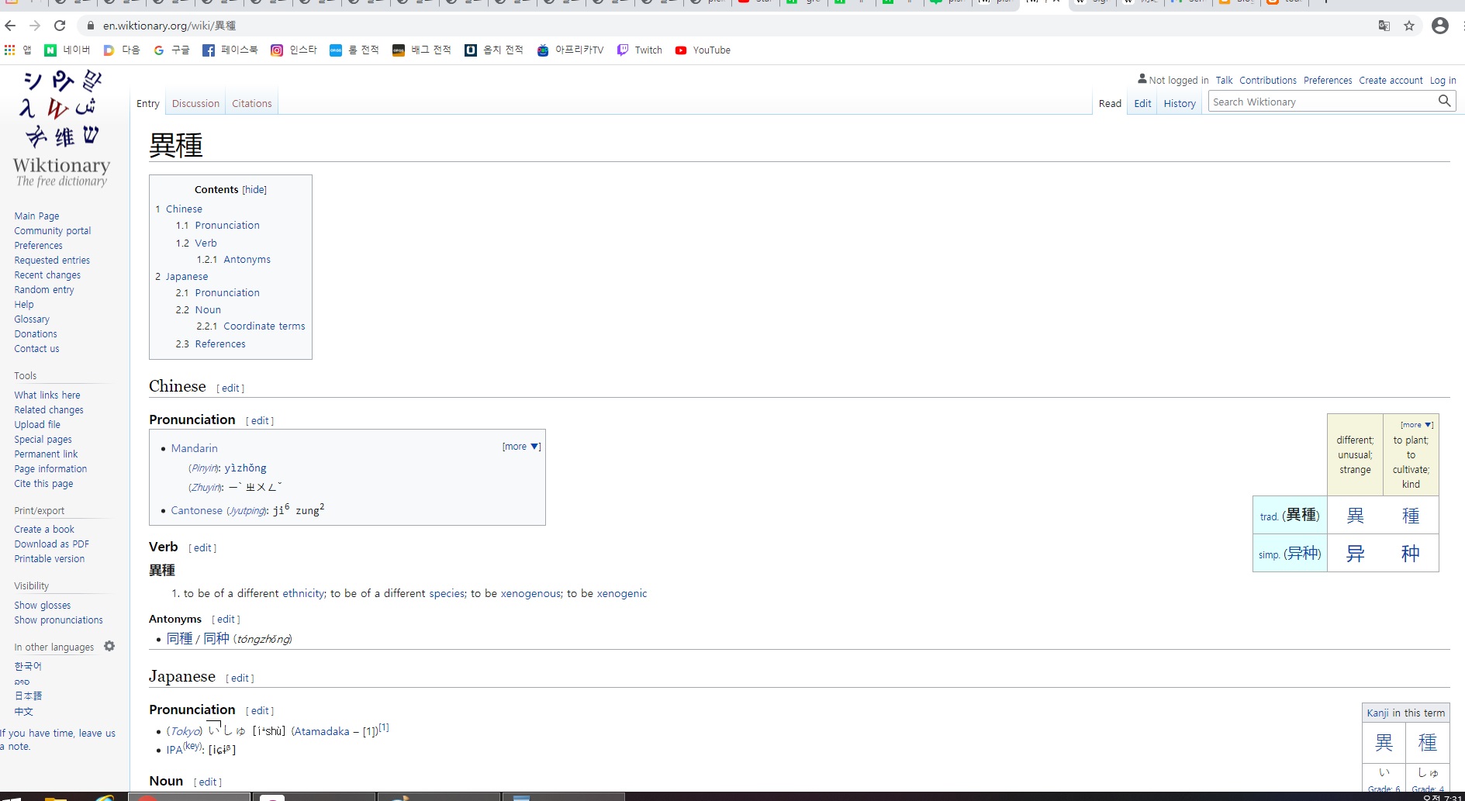Click the language settings gear icon
This screenshot has height=801, width=1465.
coord(109,646)
